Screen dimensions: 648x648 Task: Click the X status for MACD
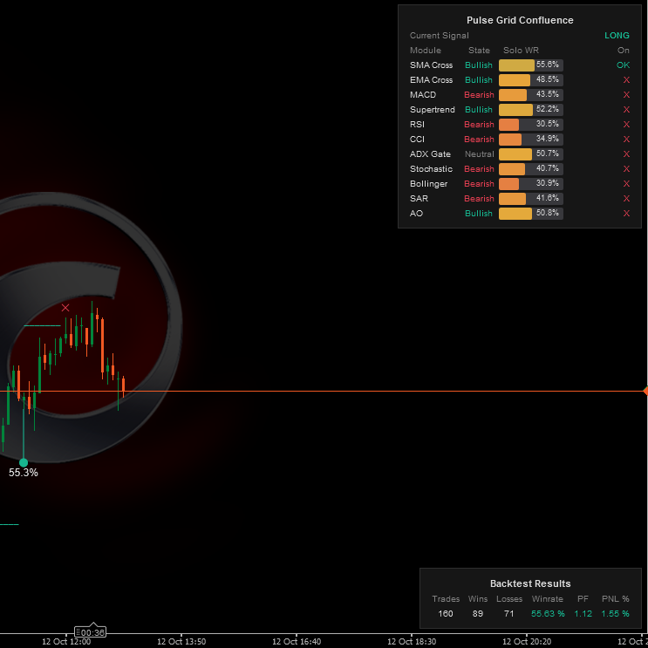tap(626, 95)
